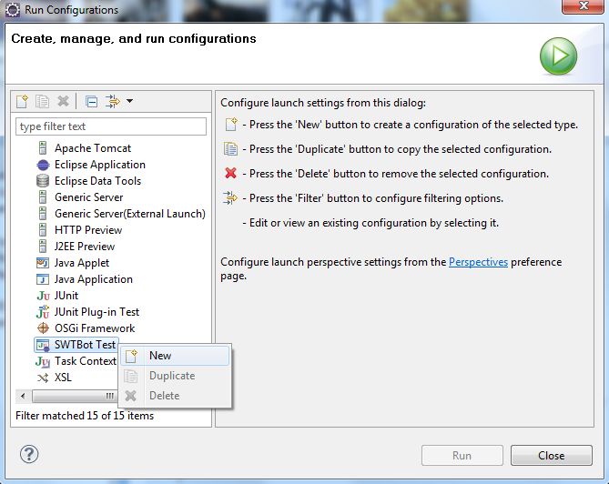This screenshot has width=609, height=484.
Task: Focus the 'type filter text' field
Action: (x=111, y=126)
